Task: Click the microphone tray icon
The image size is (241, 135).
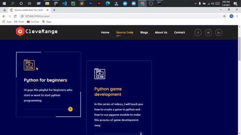Action: pyautogui.click(x=200, y=3)
